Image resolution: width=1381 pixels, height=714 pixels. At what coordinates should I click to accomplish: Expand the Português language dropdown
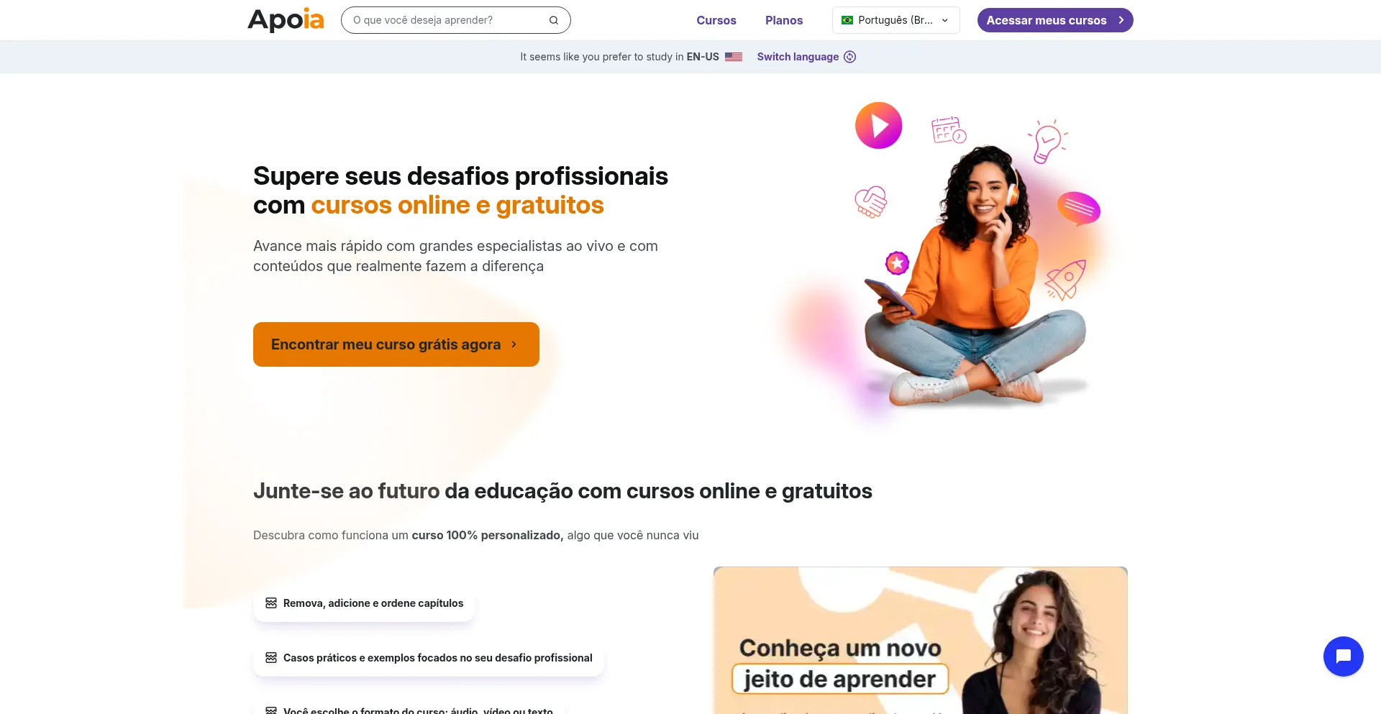coord(895,20)
